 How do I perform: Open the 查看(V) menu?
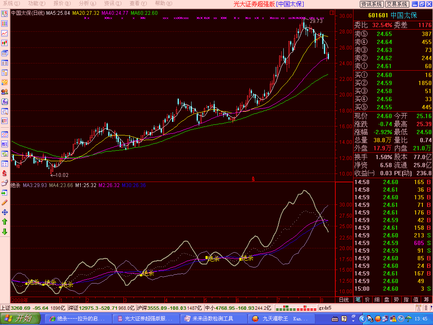click(138, 3)
